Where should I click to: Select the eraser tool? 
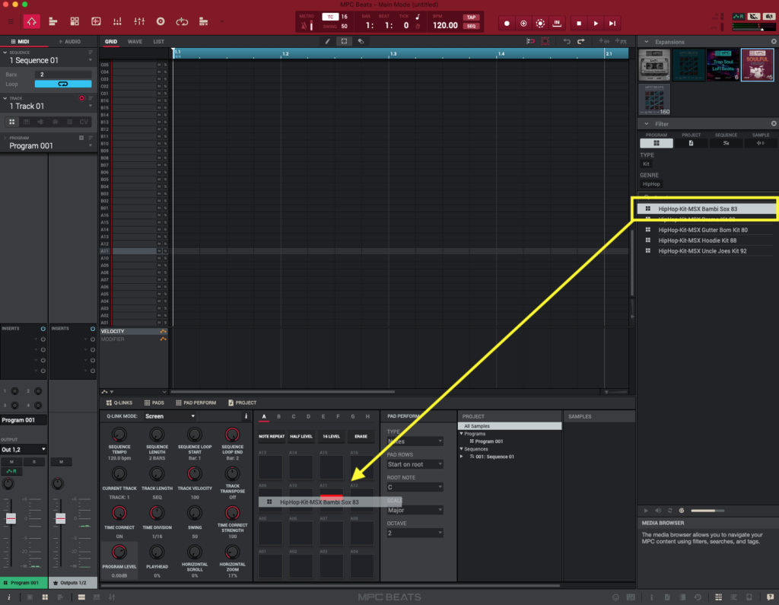(361, 41)
